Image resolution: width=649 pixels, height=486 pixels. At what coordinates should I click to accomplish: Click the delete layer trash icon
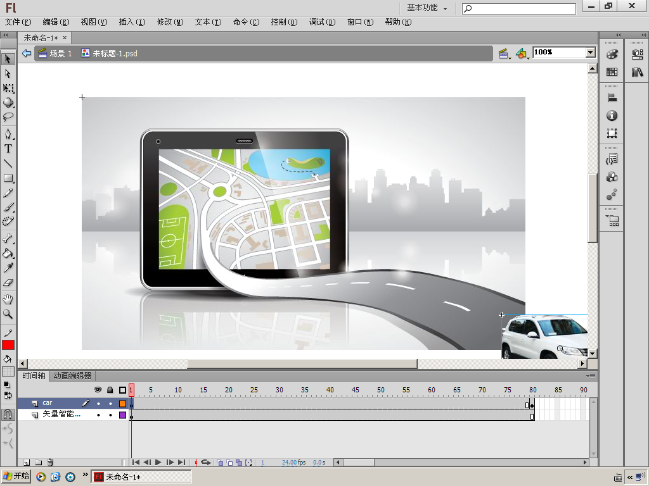pyautogui.click(x=51, y=463)
